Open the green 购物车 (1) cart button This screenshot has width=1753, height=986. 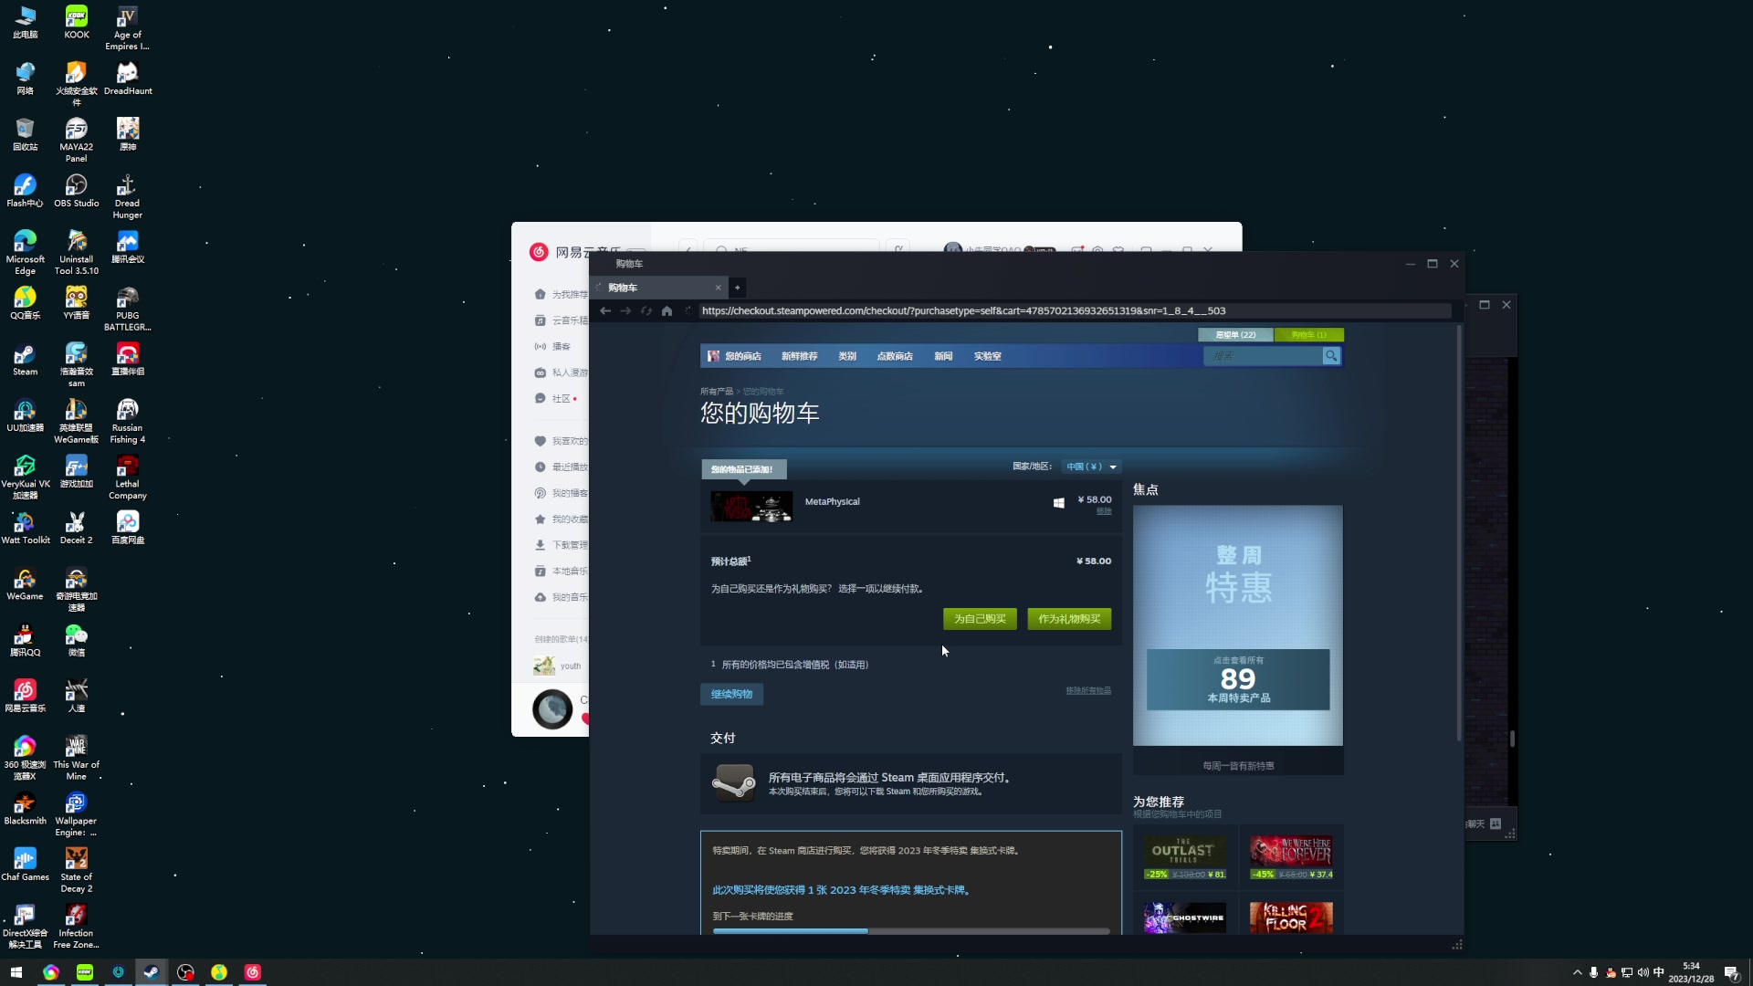pos(1309,335)
